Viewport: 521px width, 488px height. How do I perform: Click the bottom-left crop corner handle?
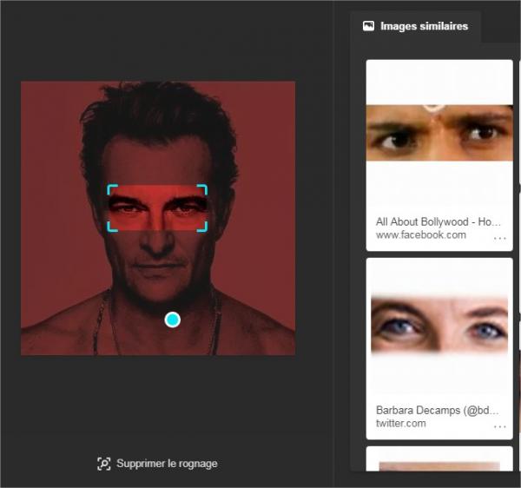point(110,228)
